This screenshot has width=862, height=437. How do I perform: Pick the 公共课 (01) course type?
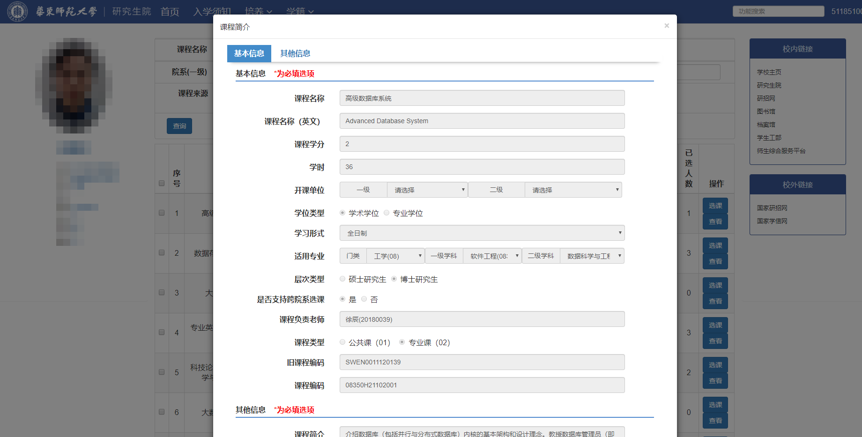(342, 342)
